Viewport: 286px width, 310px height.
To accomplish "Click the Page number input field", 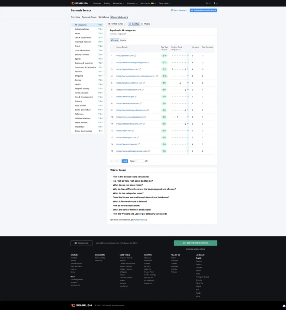I will pos(140,161).
